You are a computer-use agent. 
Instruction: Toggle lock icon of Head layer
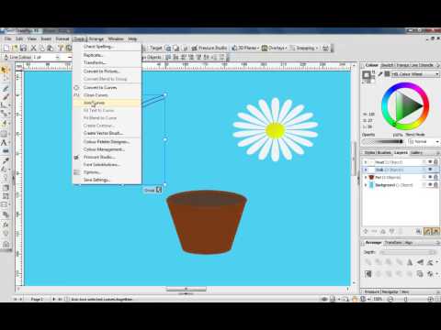435,162
